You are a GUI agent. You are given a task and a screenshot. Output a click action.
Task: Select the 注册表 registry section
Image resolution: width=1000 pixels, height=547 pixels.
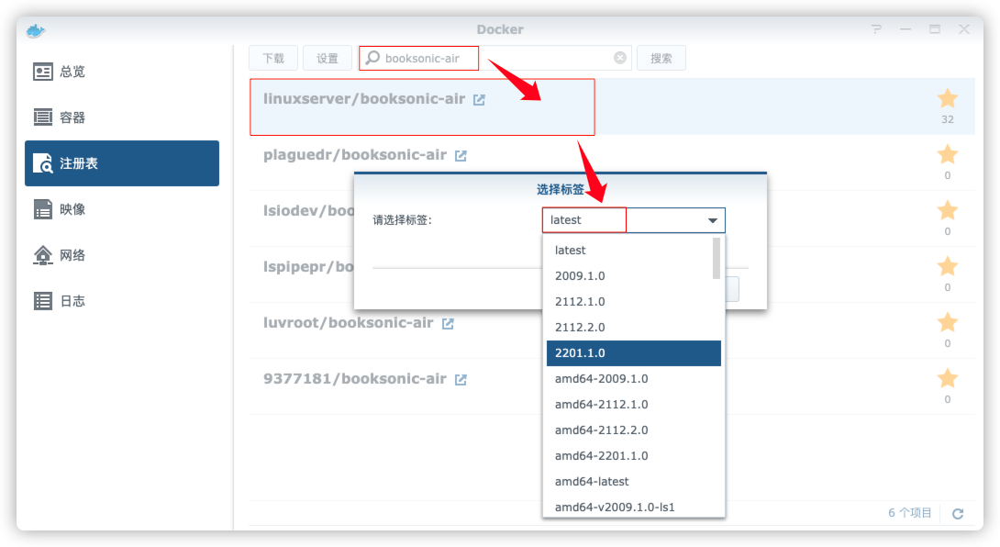tap(122, 163)
